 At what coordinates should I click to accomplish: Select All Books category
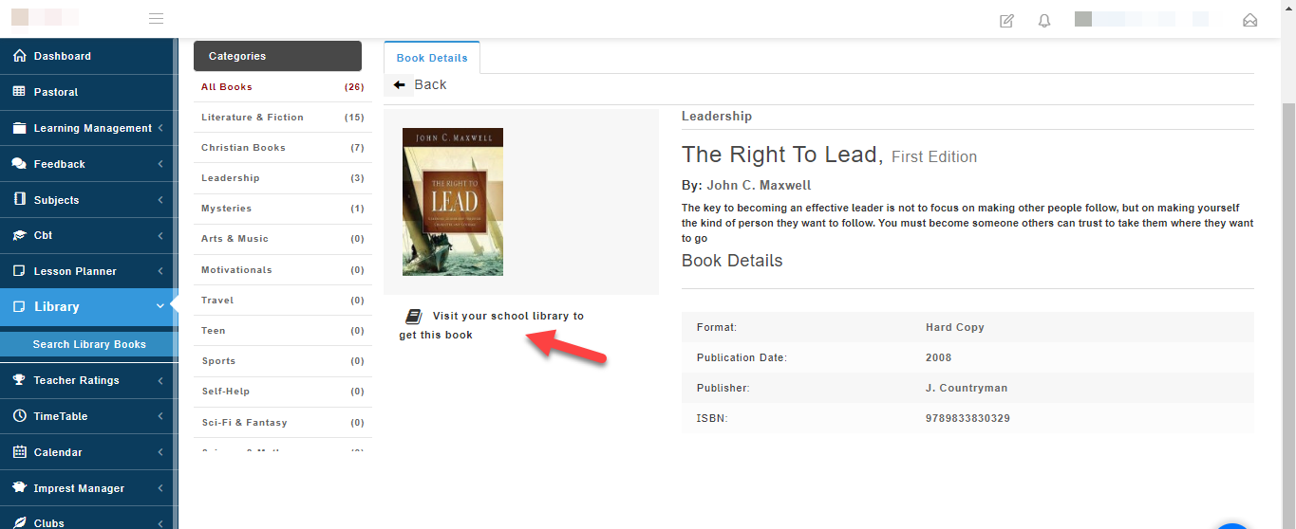[282, 87]
